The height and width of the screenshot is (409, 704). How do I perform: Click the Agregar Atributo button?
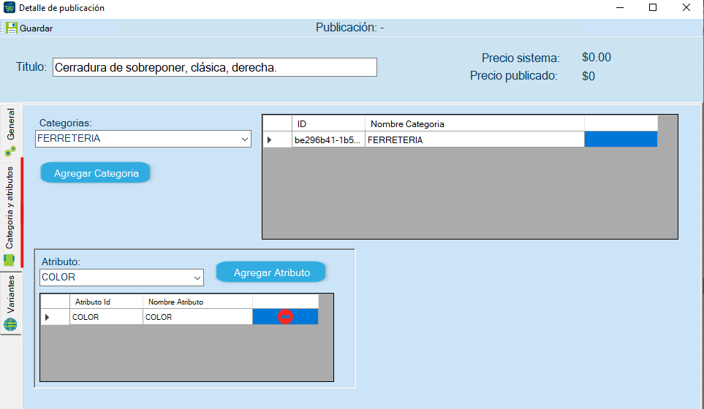pos(271,272)
